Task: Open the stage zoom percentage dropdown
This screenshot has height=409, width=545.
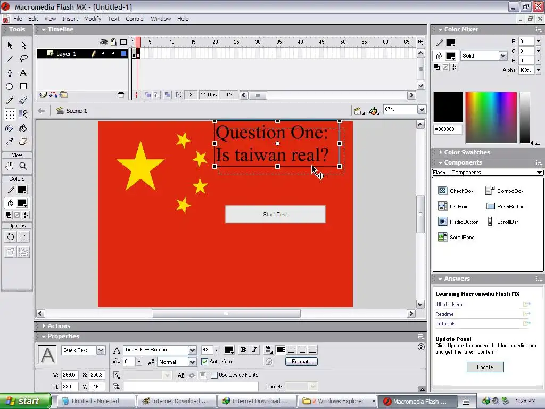Action: tap(422, 110)
